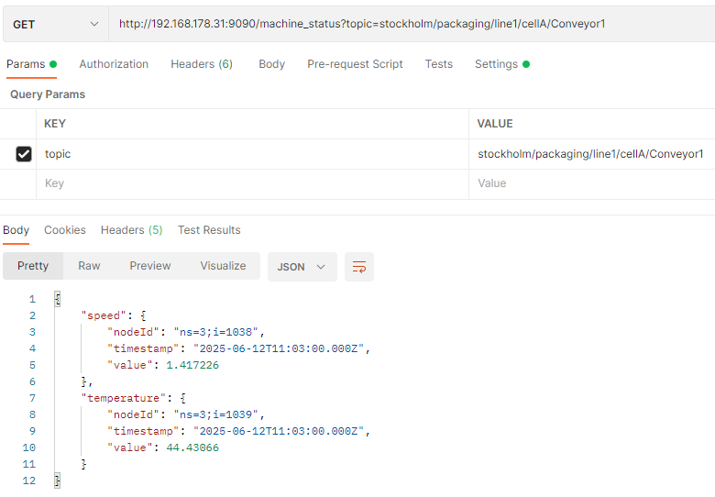Click the request URL field

(412, 24)
